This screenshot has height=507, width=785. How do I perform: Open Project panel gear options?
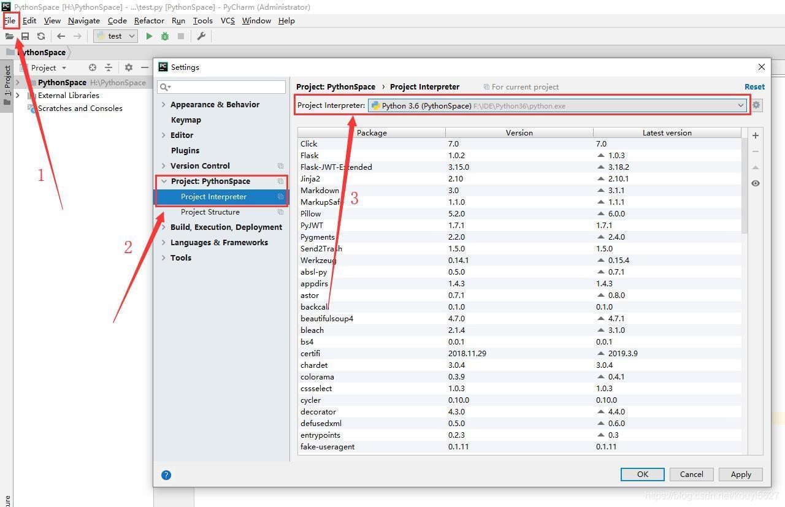point(128,67)
